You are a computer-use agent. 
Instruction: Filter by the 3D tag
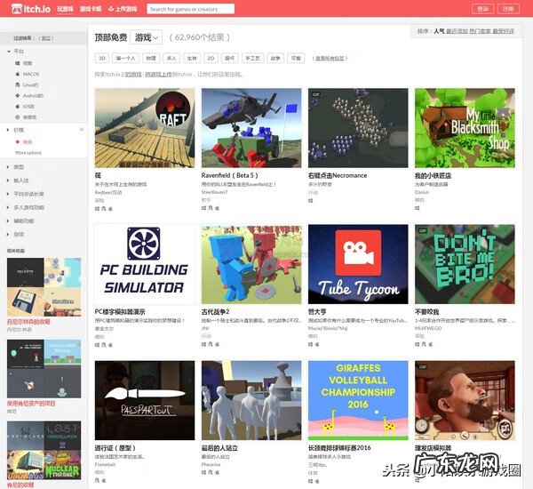click(102, 58)
